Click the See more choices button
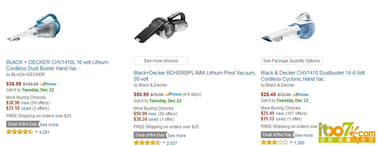The height and width of the screenshot is (146, 377). [x=161, y=61]
